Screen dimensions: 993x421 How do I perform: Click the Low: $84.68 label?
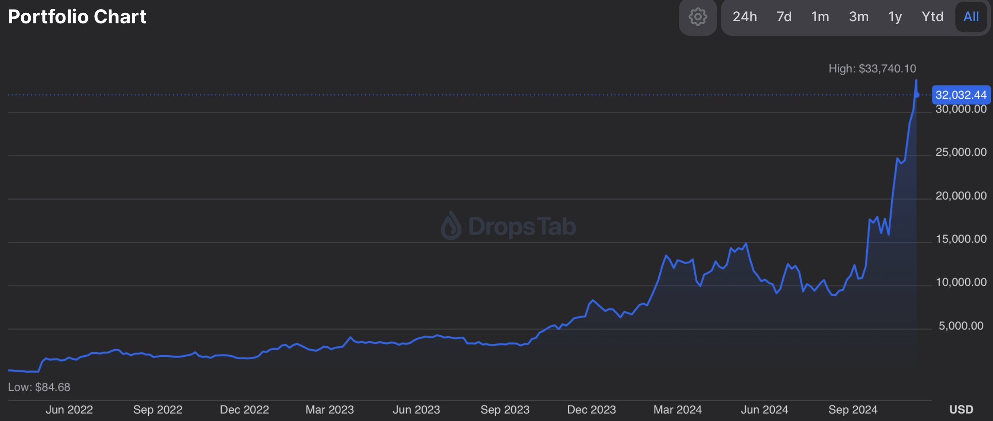[x=39, y=387]
